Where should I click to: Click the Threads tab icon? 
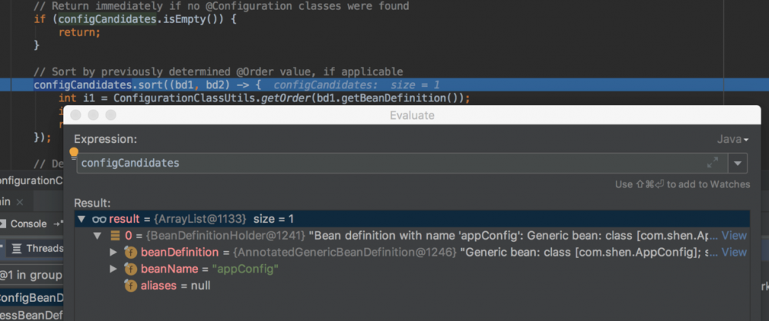[16, 248]
